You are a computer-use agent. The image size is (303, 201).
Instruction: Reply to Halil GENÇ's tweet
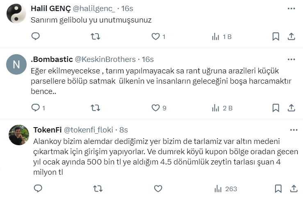[x=36, y=37]
